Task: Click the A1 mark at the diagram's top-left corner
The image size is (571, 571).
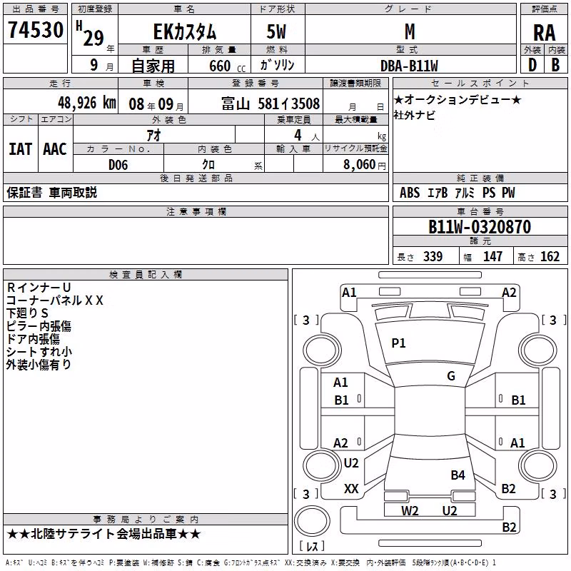Action: point(349,293)
